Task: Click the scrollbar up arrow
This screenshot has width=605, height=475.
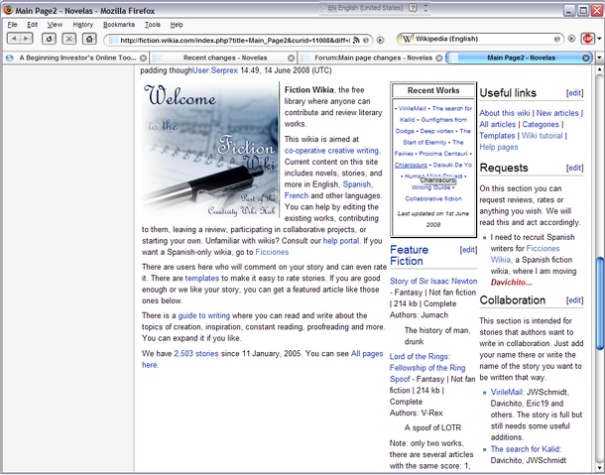Action: pyautogui.click(x=599, y=70)
